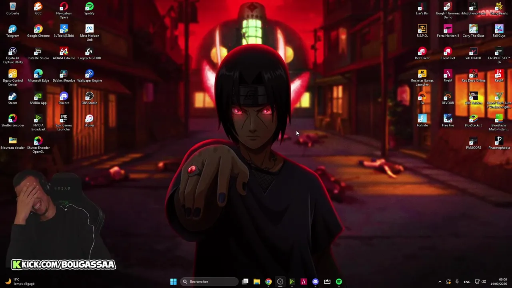Screen dimensions: 512x288
Task: Select the 3uTools(32bit) desktop icon
Action: [x=64, y=31]
